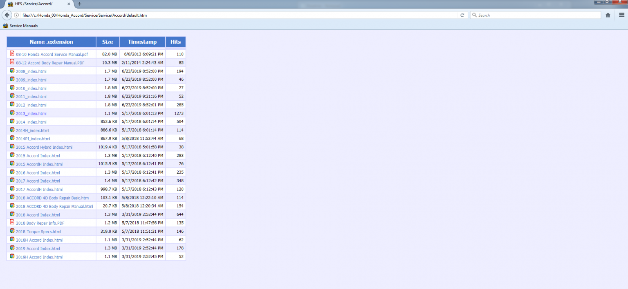Close the HFS /Service/Accord/ tab

[x=69, y=4]
